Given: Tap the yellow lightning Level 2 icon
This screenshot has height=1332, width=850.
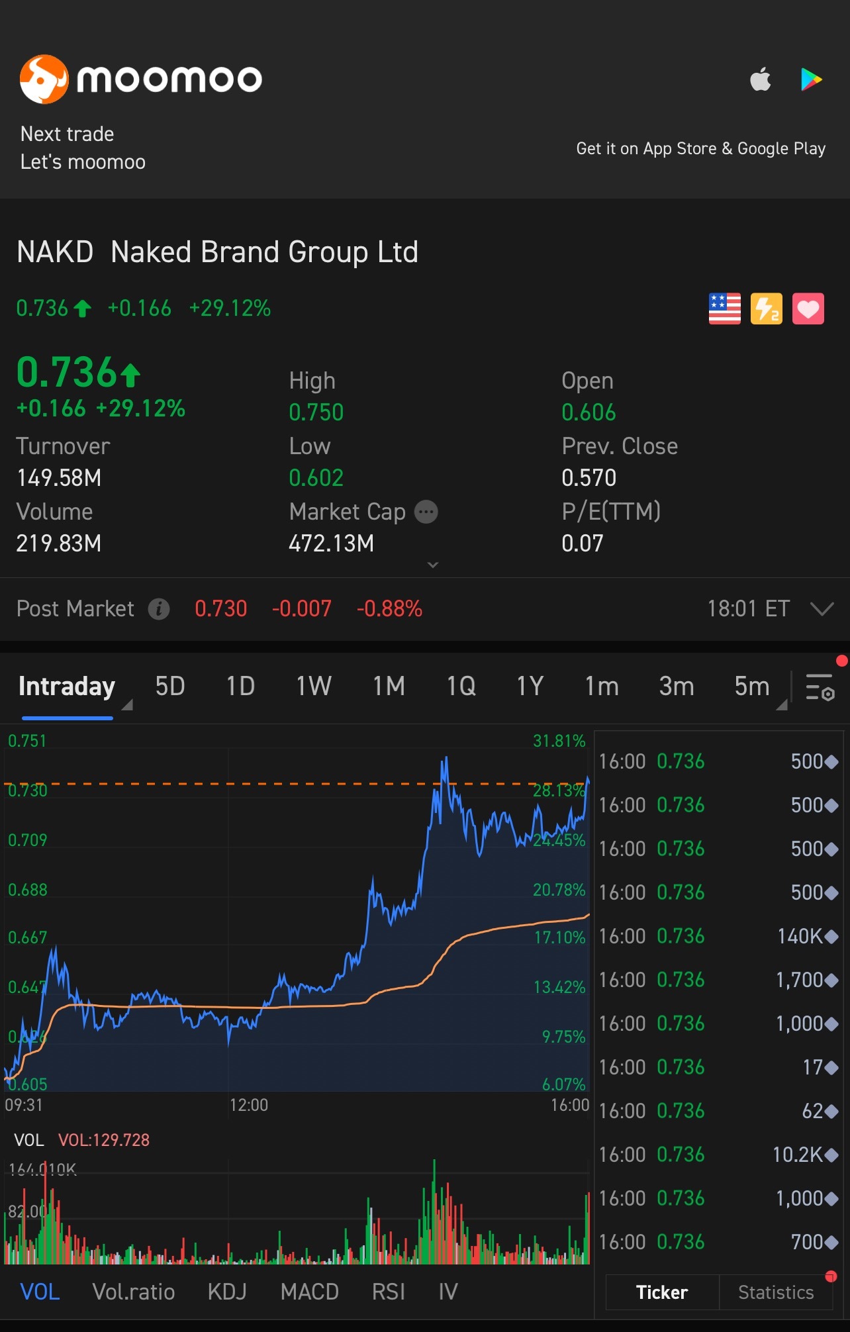Looking at the screenshot, I should coord(767,309).
